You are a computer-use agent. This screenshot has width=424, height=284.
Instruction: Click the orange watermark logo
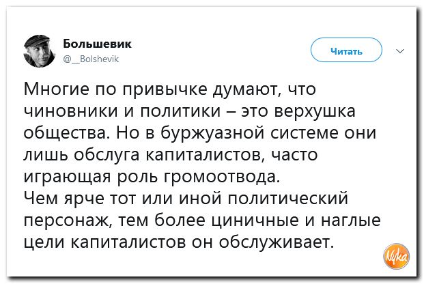(396, 255)
